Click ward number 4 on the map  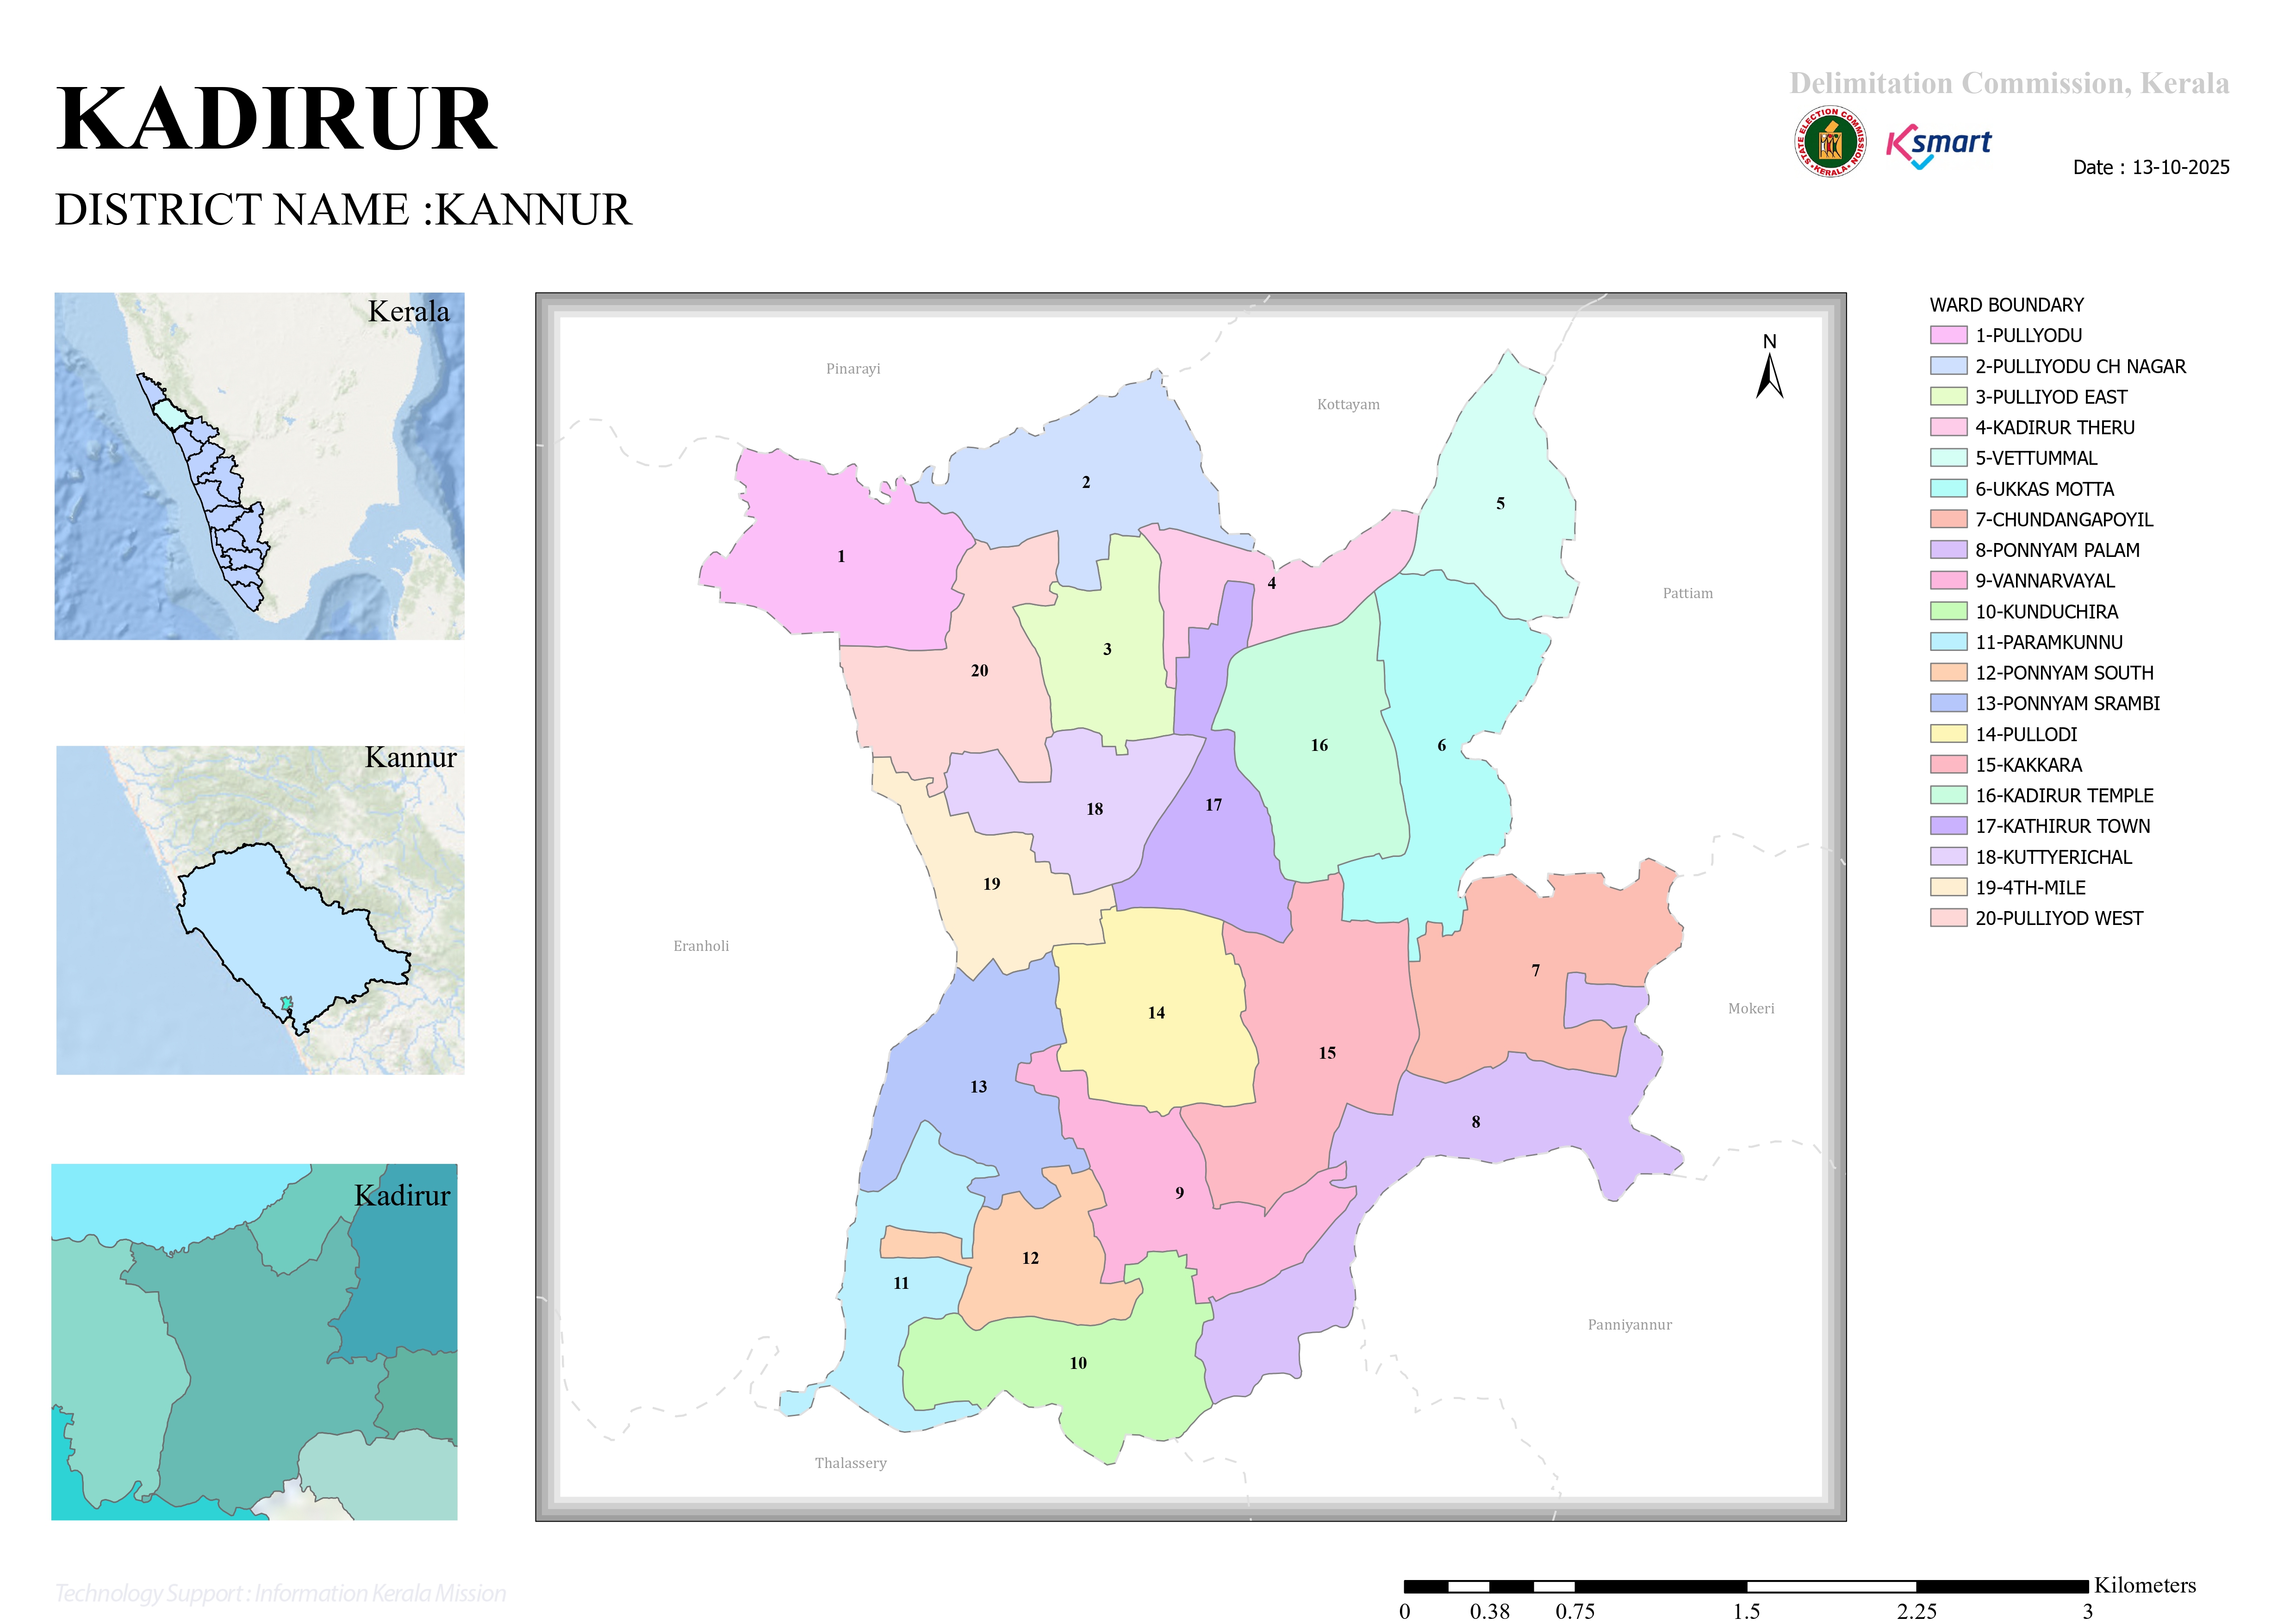(1272, 583)
